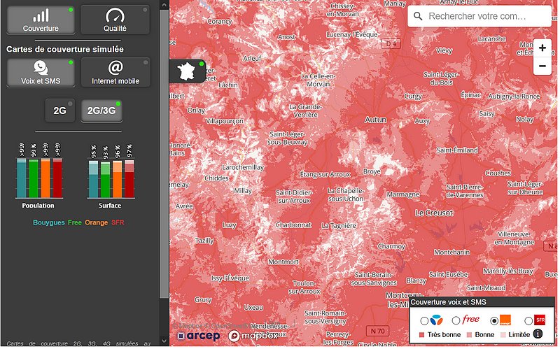Select the Free operator radio button

coord(456,321)
